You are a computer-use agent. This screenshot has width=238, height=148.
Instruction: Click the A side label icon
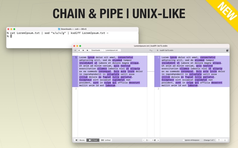pyautogui.click(x=75, y=50)
